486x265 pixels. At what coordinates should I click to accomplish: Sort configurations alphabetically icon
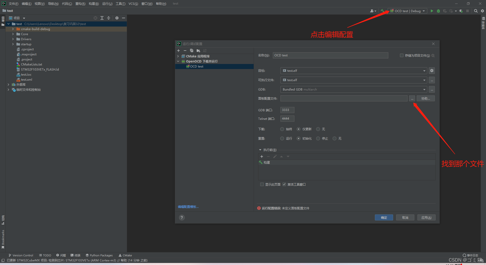205,51
